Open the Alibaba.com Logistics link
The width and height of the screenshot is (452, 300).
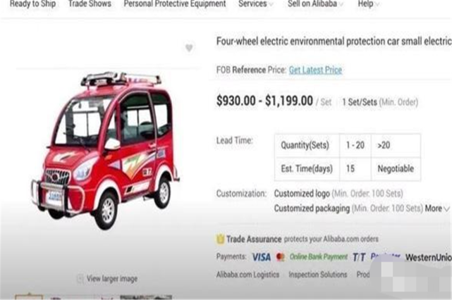click(248, 275)
